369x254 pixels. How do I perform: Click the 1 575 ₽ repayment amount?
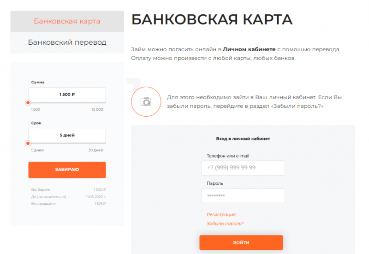coord(100,203)
